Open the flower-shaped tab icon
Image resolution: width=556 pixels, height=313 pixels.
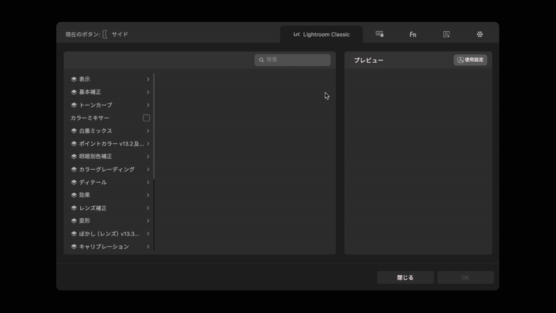point(480,34)
